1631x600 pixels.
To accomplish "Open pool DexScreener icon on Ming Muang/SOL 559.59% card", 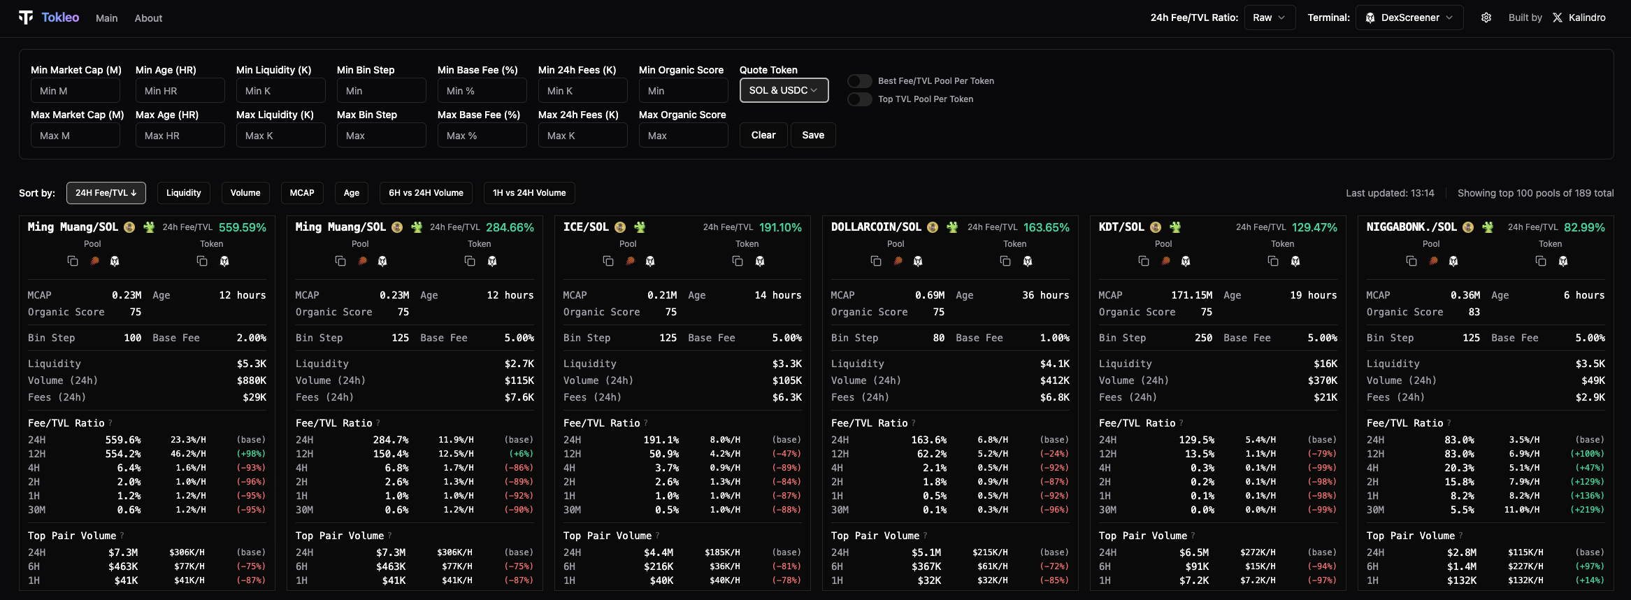I will click(115, 261).
